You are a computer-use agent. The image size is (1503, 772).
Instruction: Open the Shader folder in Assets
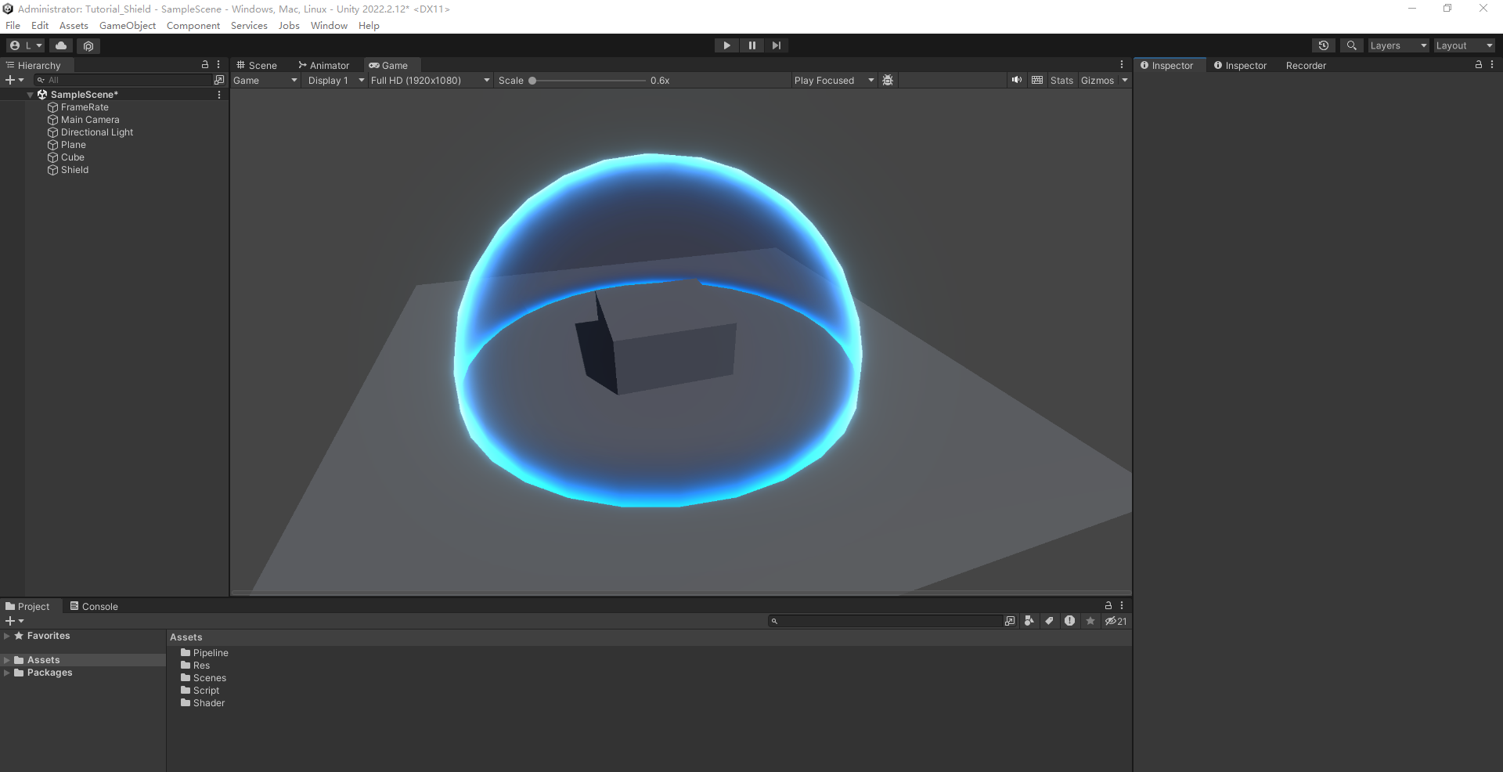tap(208, 703)
